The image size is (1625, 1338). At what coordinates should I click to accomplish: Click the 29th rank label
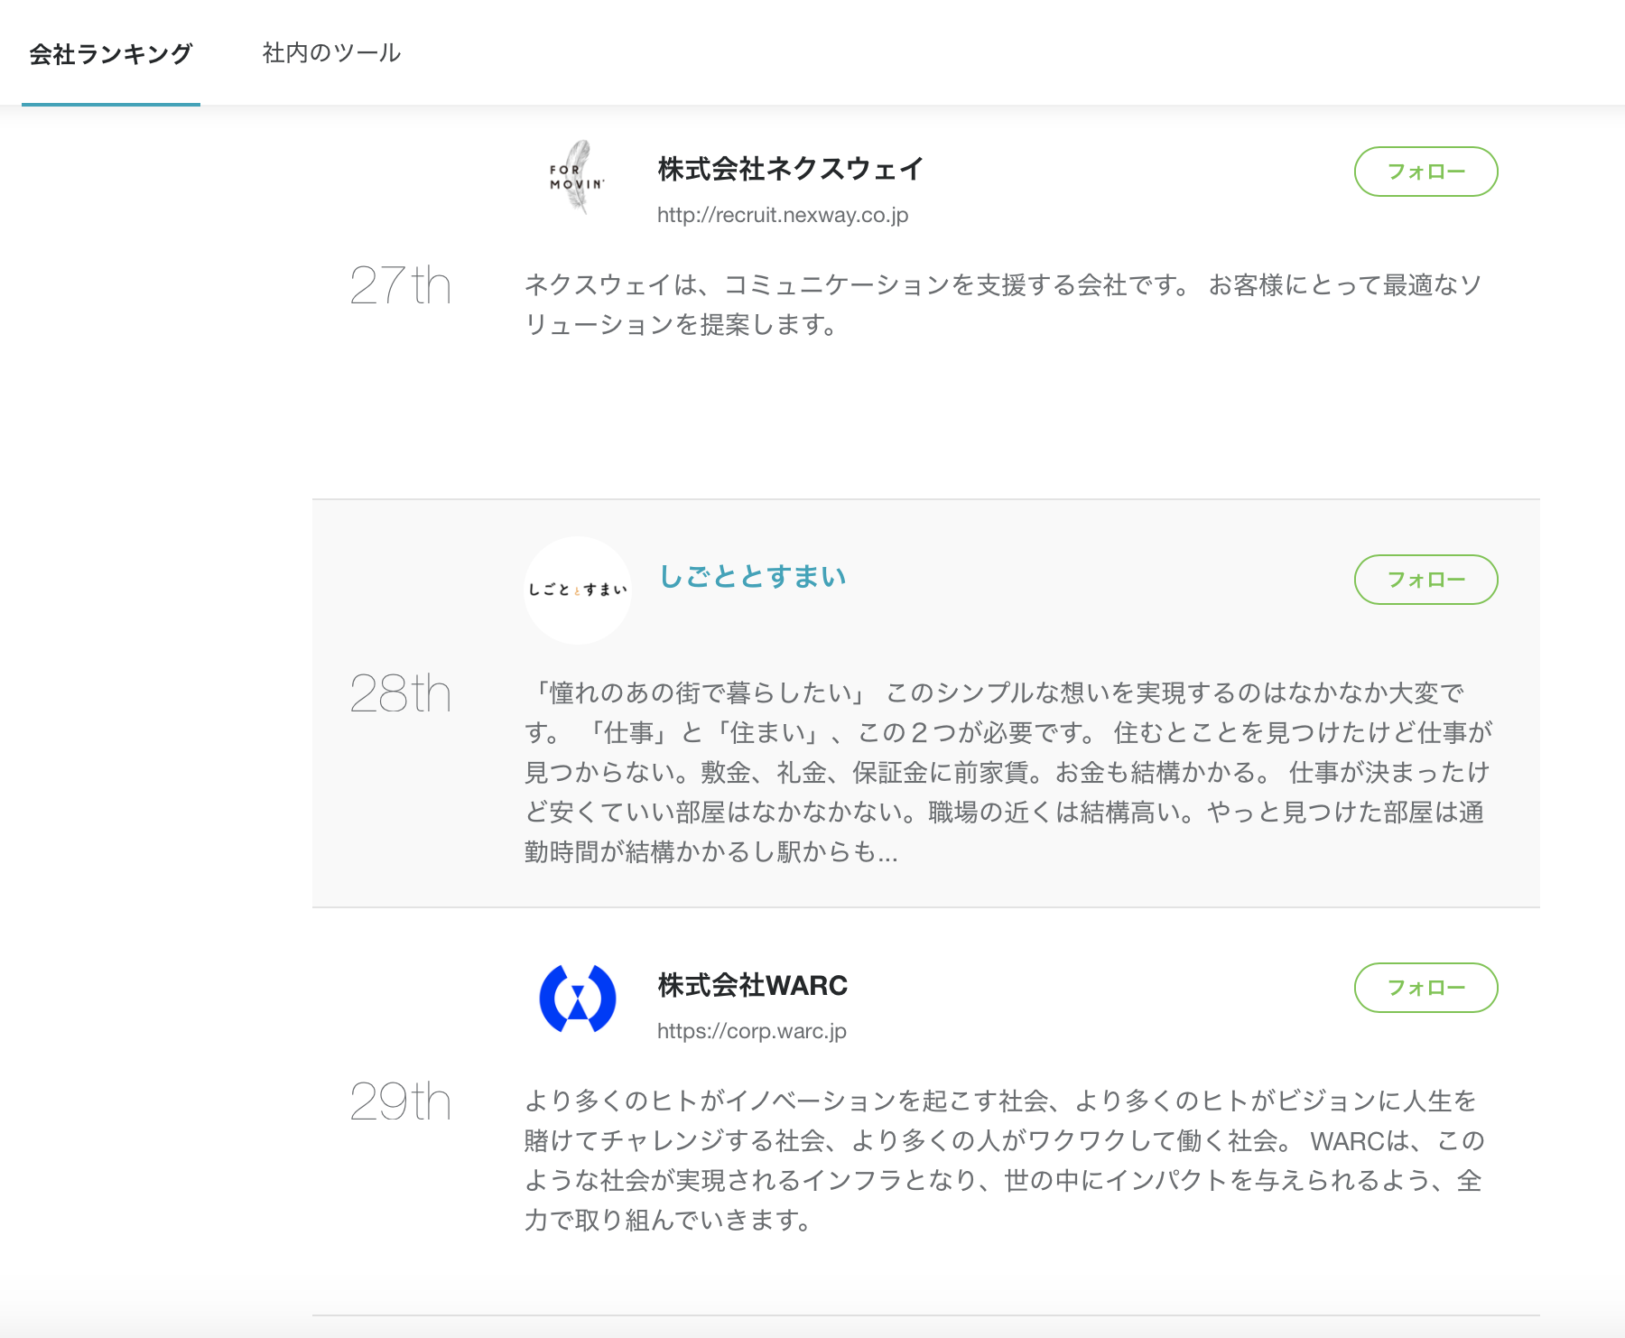pos(401,1100)
